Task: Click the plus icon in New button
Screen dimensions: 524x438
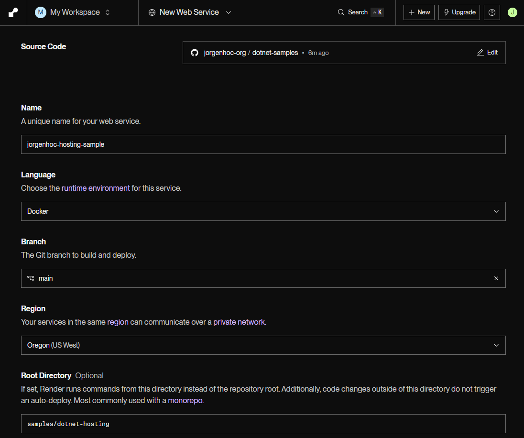Action: click(411, 12)
